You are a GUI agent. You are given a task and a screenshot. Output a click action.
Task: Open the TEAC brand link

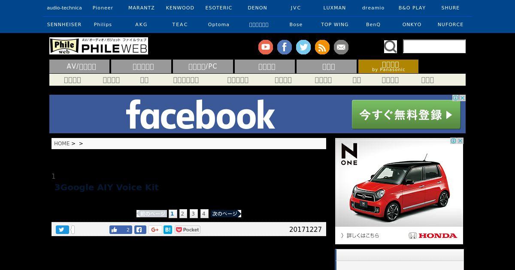[180, 24]
